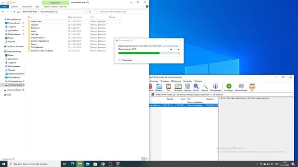
Task: Switch Explorer to large icons view
Action: pyautogui.click(x=146, y=159)
